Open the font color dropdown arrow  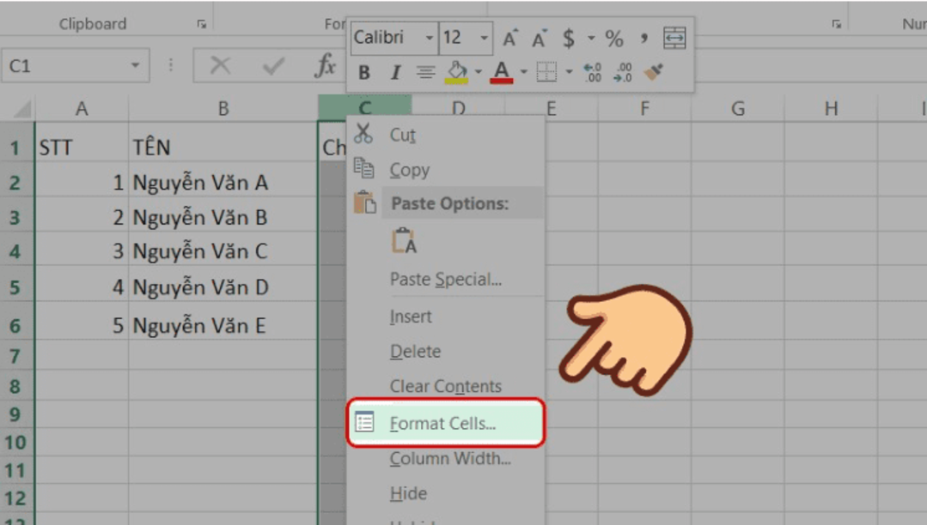click(523, 72)
